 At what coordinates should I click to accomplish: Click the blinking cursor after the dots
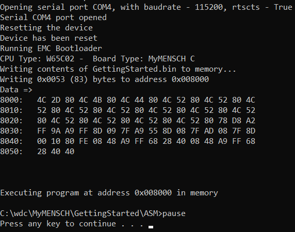(151, 227)
